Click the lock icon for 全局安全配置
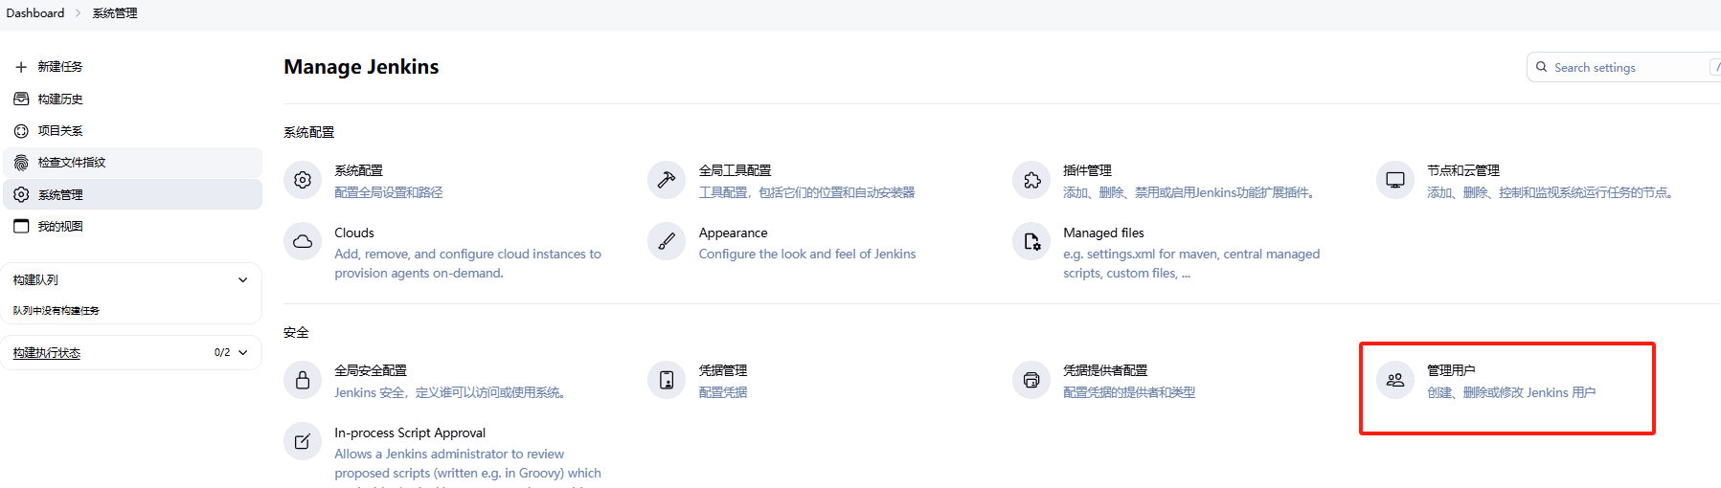The width and height of the screenshot is (1721, 488). pos(303,380)
